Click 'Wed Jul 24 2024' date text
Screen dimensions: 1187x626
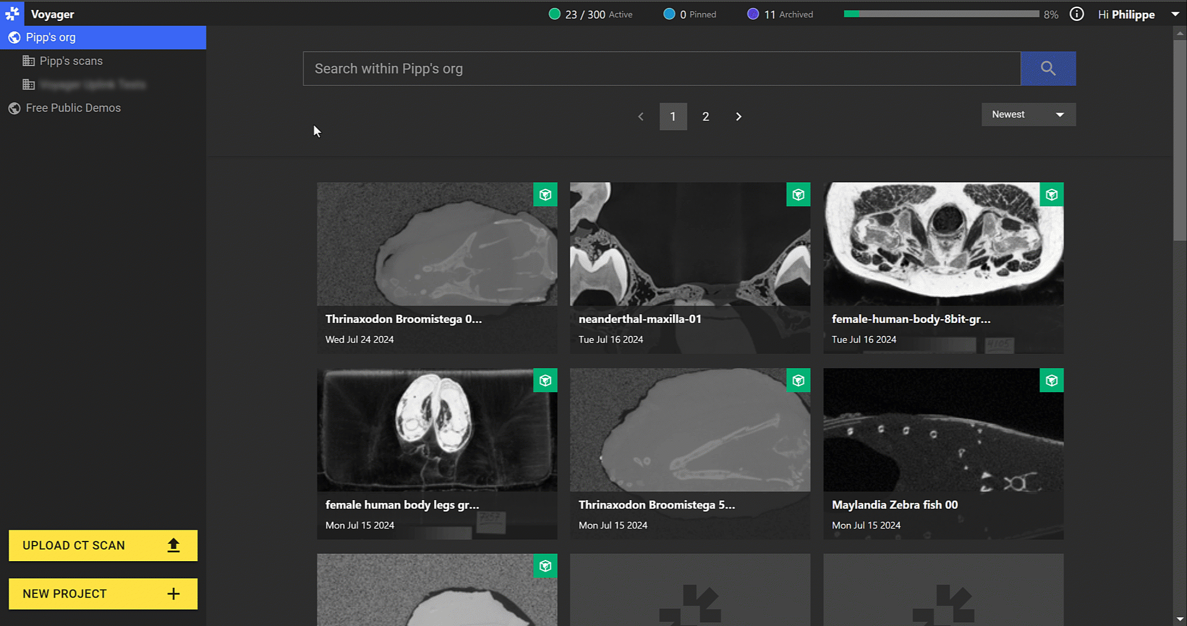coord(359,340)
